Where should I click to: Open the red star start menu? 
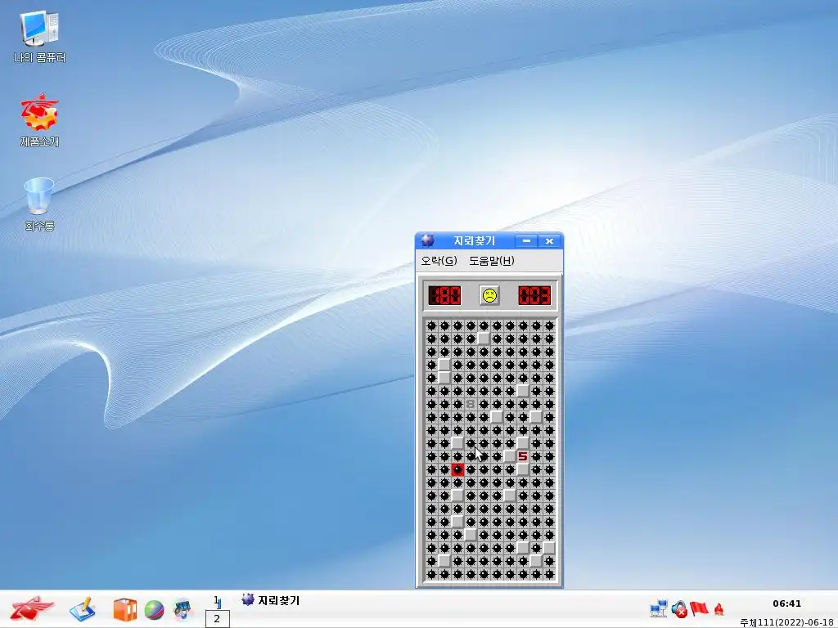pos(32,608)
